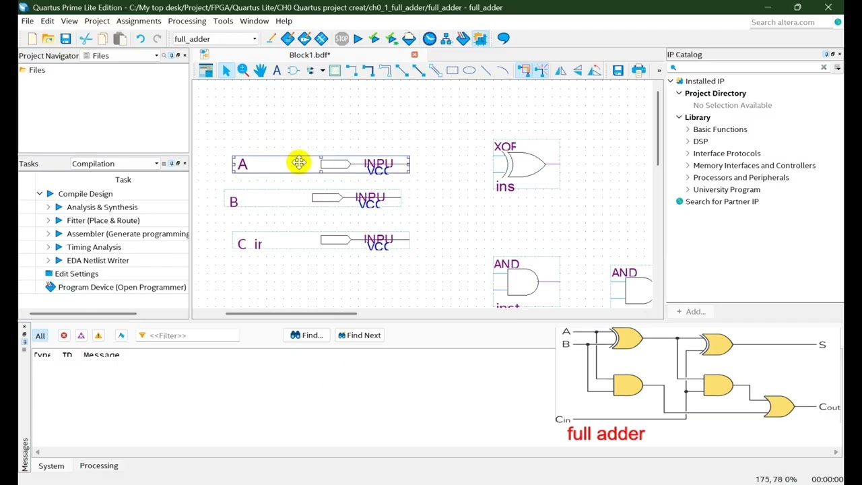Screen dimensions: 862x485
Task: Expand the Fitter (Place & Route) node
Action: 48,221
